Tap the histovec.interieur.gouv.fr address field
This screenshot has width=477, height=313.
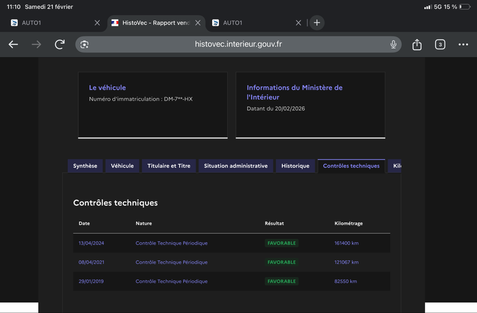(238, 45)
